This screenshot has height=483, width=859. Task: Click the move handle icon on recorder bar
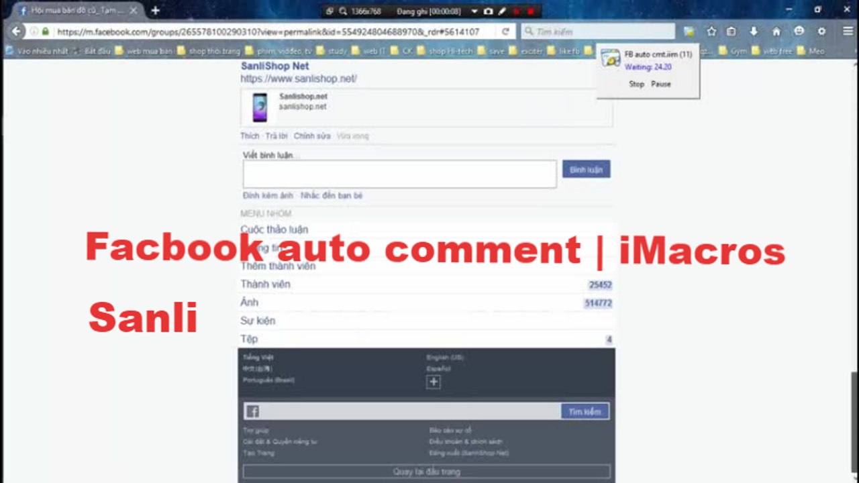pos(330,11)
